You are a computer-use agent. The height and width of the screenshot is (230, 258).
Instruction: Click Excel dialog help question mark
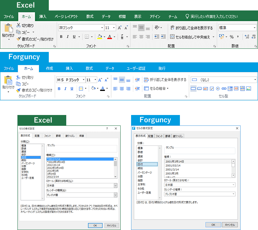coord(107,129)
